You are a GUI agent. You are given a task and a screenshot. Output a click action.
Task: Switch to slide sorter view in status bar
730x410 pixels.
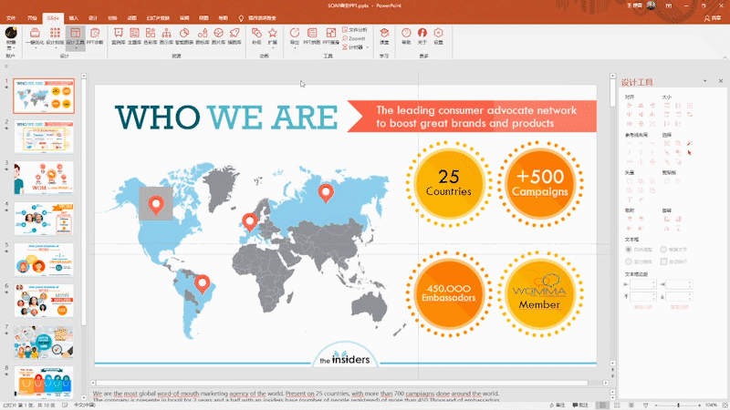coord(617,405)
